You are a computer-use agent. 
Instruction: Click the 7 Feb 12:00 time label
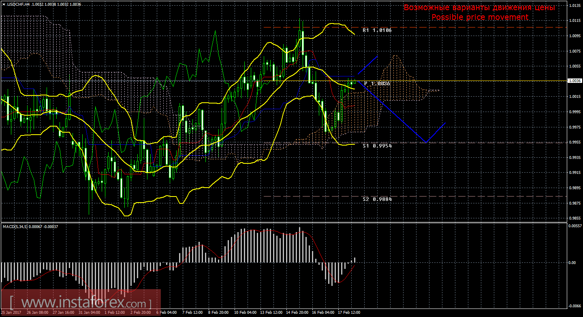click(x=192, y=313)
